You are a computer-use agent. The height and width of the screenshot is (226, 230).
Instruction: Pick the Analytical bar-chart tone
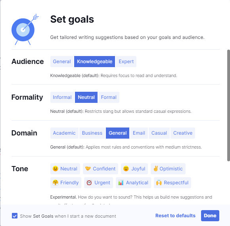pyautogui.click(x=133, y=183)
